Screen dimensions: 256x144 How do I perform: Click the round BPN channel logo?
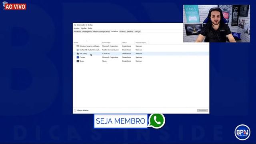click(242, 132)
